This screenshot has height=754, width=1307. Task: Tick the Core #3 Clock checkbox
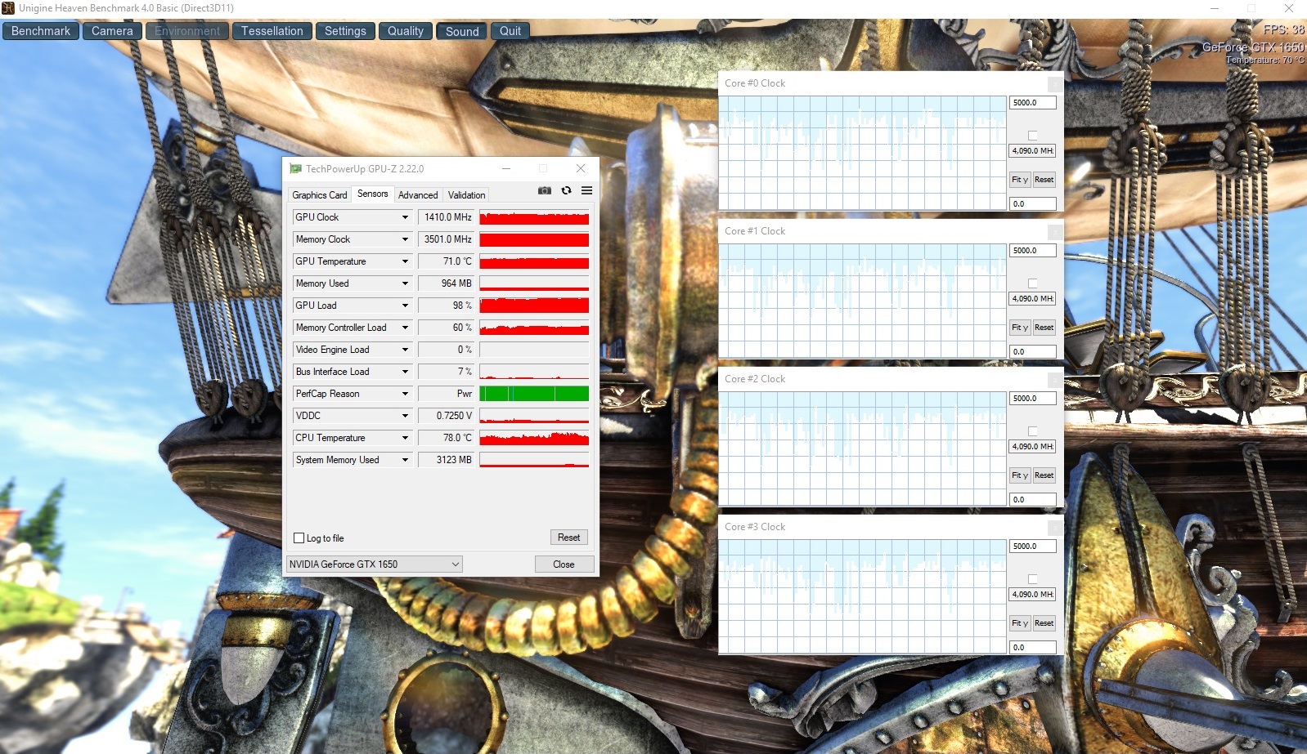pyautogui.click(x=1032, y=579)
